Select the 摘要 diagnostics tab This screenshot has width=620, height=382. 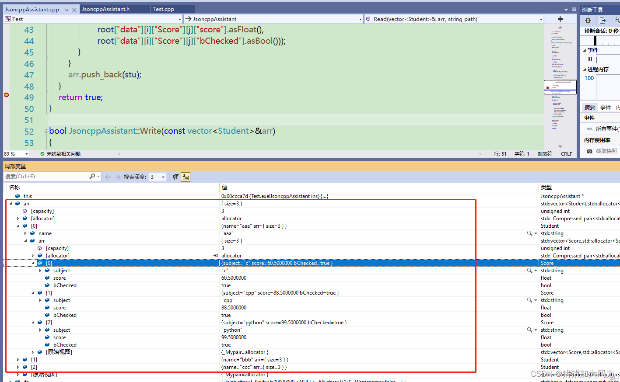pos(590,108)
